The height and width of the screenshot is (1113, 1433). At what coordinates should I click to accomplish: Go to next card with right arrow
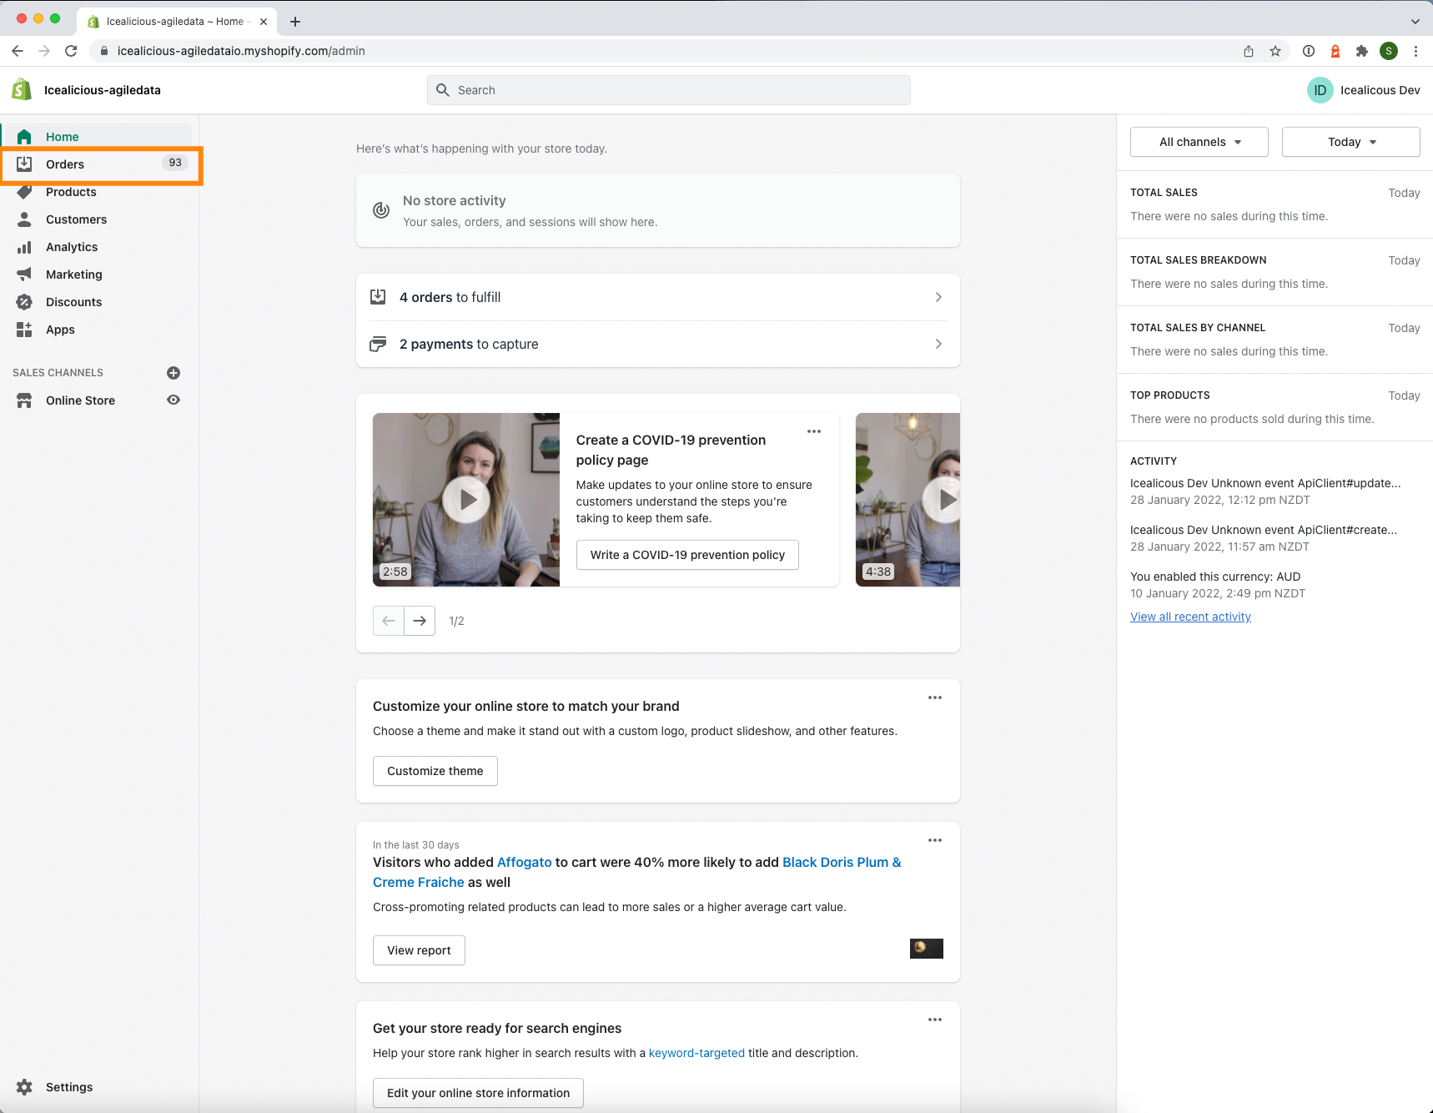[420, 621]
